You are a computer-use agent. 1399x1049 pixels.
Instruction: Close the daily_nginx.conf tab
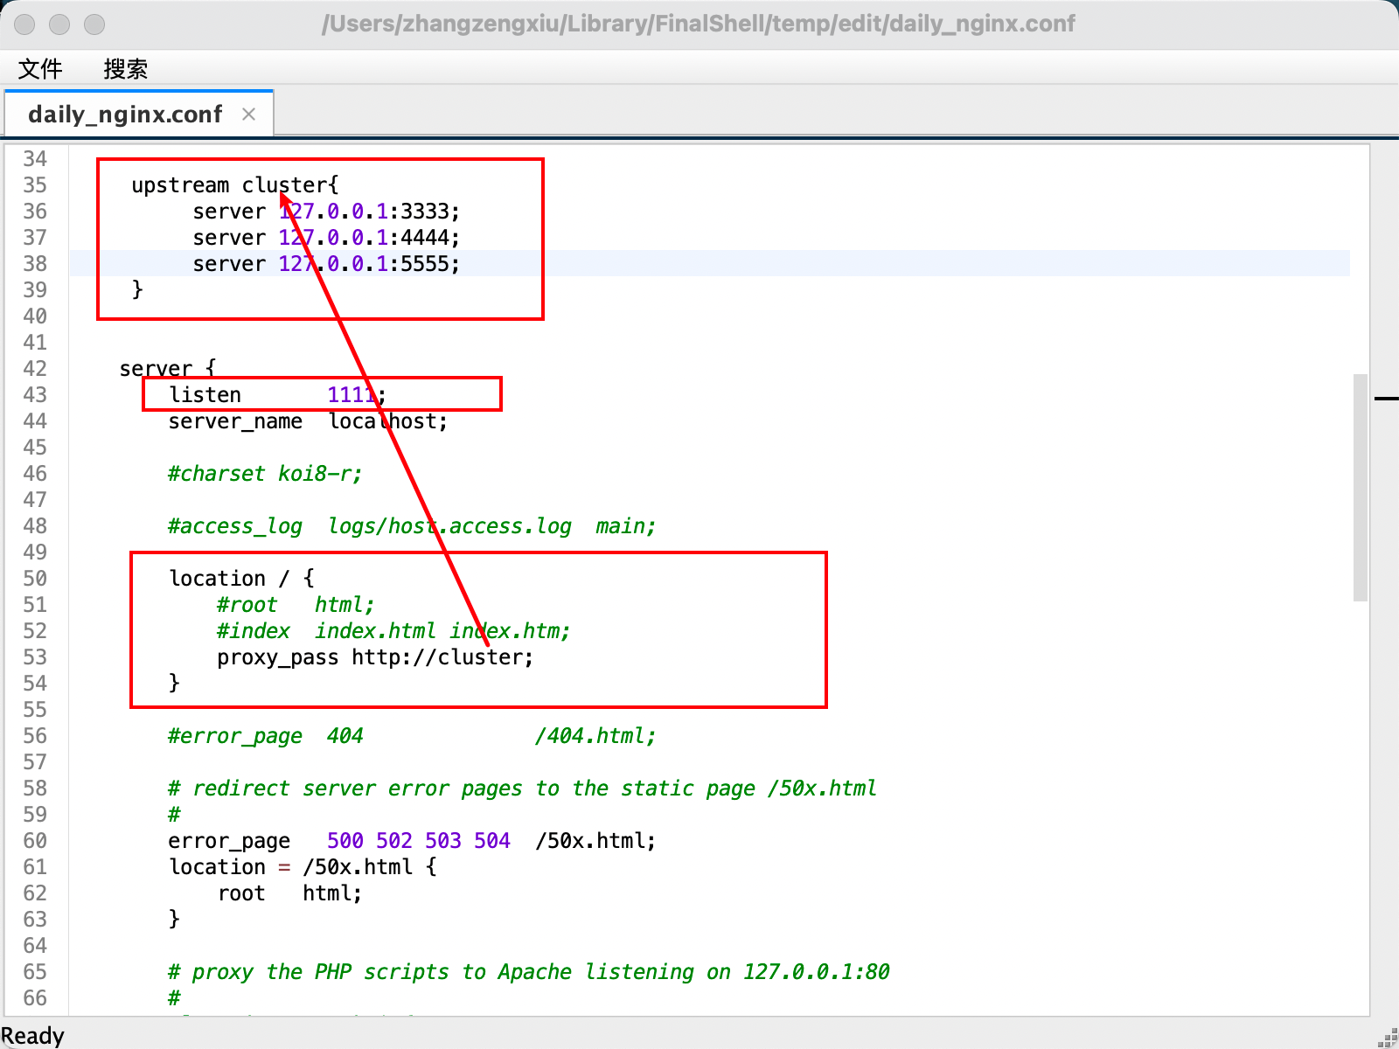click(x=249, y=114)
